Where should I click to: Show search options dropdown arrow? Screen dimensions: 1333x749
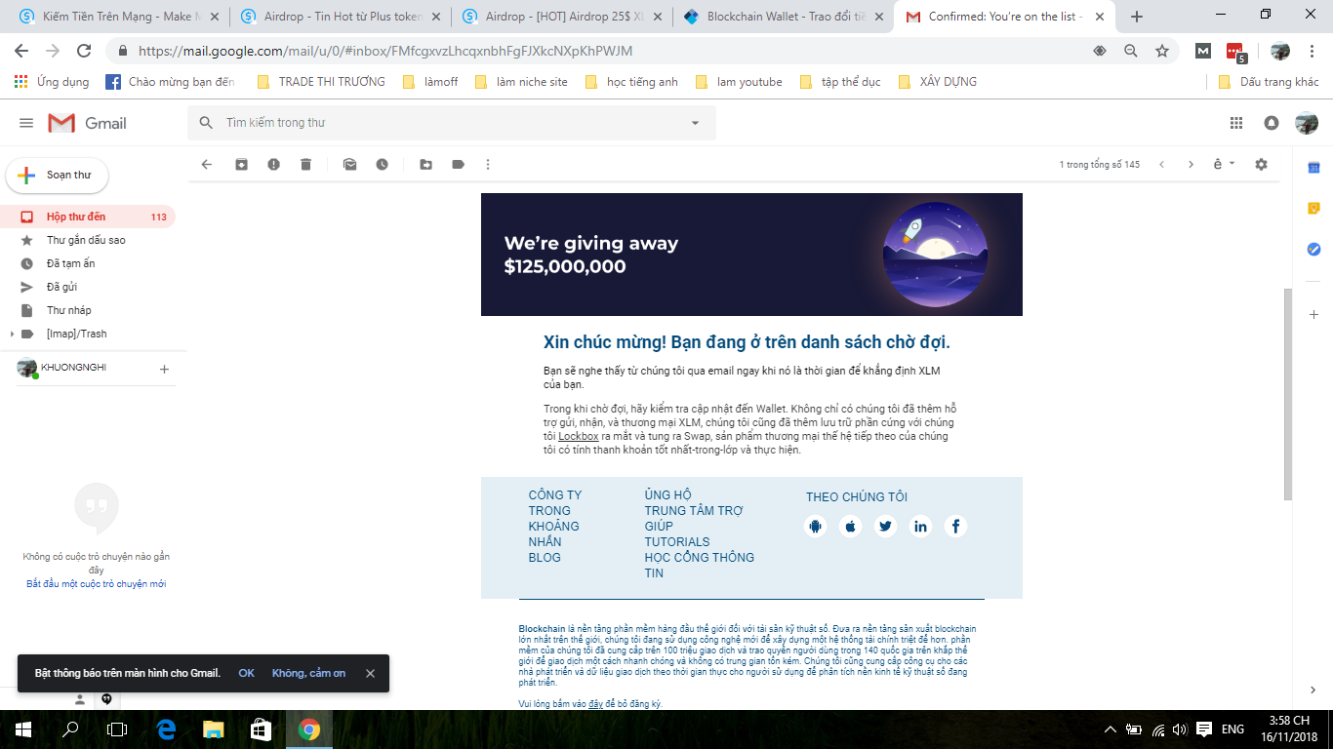coord(695,123)
